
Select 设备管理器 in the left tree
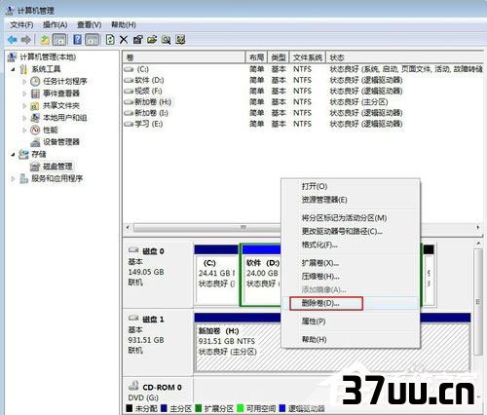click(x=61, y=142)
